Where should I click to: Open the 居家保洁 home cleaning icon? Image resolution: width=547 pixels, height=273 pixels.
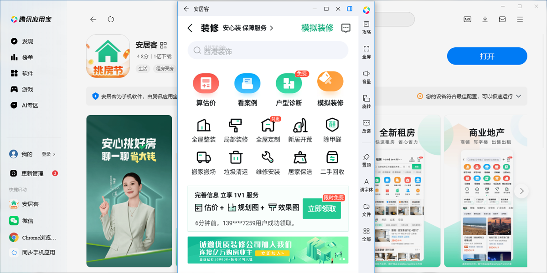coord(300,157)
